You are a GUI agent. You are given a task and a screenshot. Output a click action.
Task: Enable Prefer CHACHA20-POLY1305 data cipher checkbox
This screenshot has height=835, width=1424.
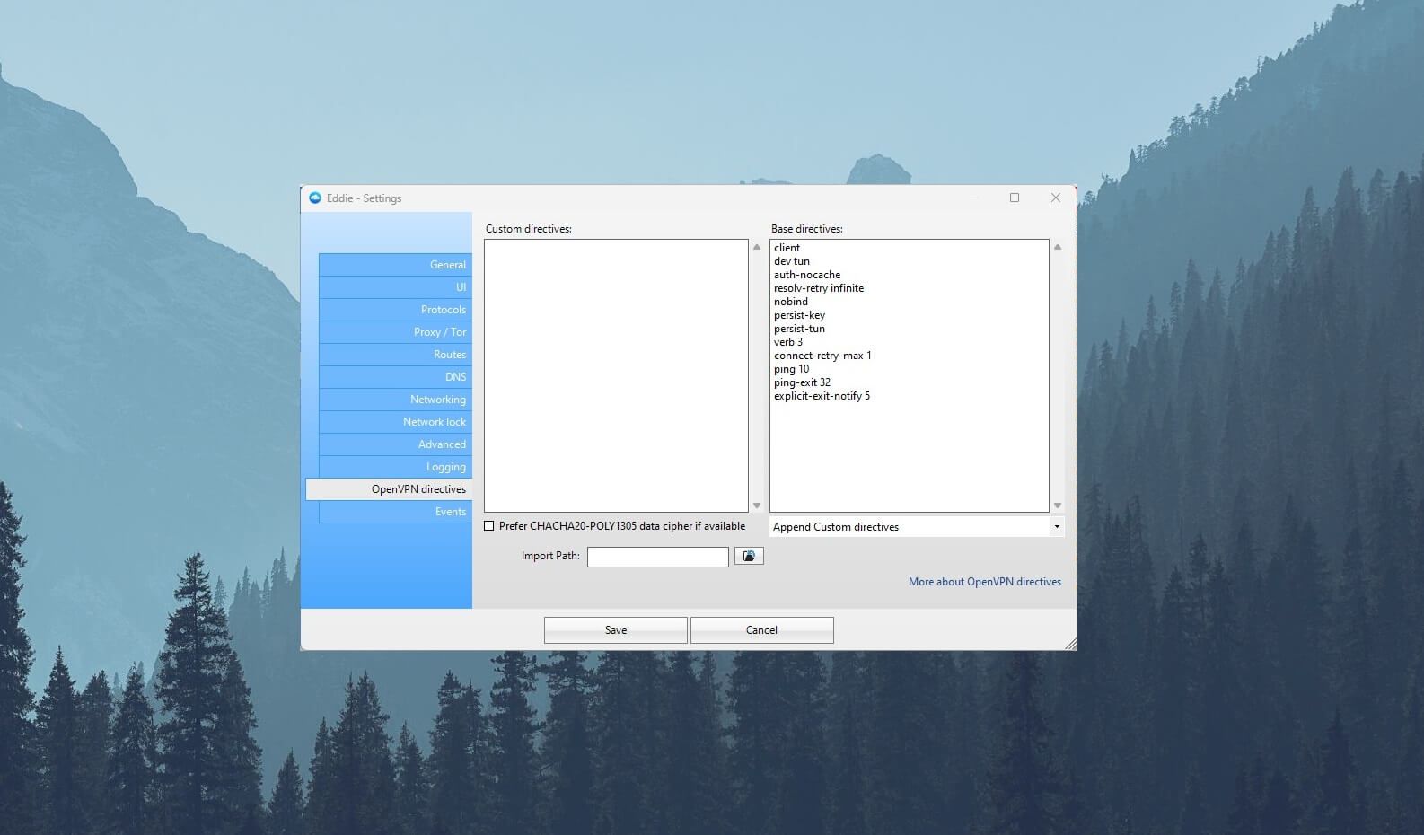pos(489,526)
